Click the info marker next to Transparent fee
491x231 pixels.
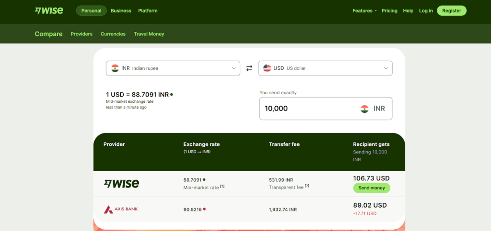[x=307, y=186]
